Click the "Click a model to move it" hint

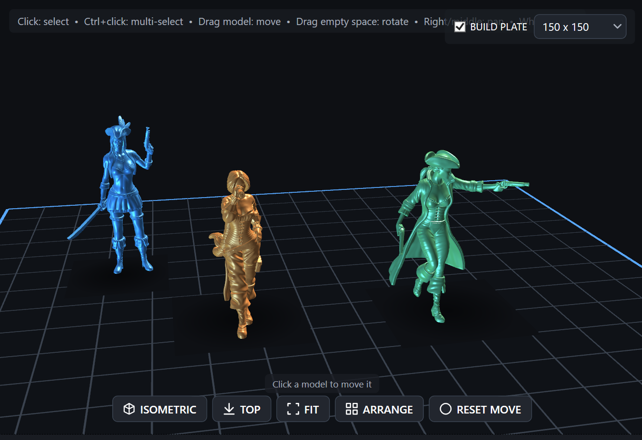[x=322, y=384]
